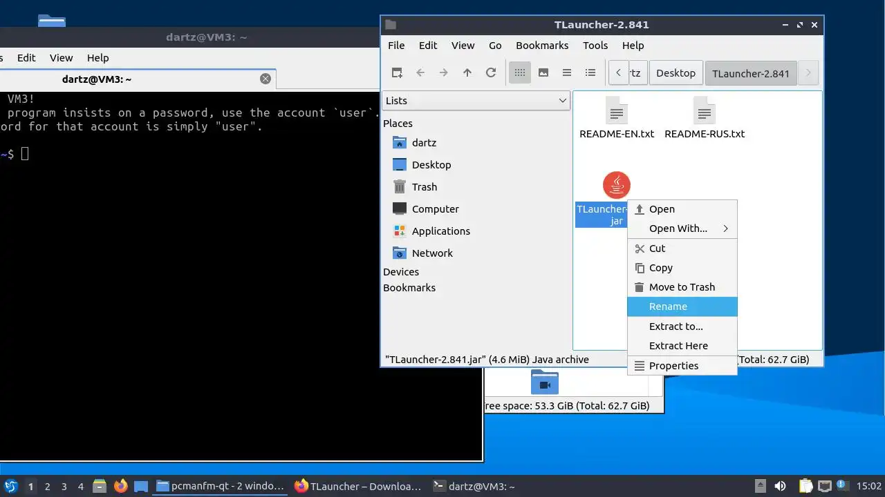Select the README-EN.txt file

pyautogui.click(x=617, y=118)
